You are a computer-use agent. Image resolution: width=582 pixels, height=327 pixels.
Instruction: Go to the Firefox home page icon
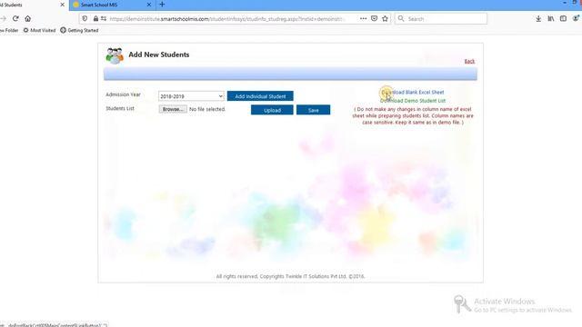(x=28, y=18)
